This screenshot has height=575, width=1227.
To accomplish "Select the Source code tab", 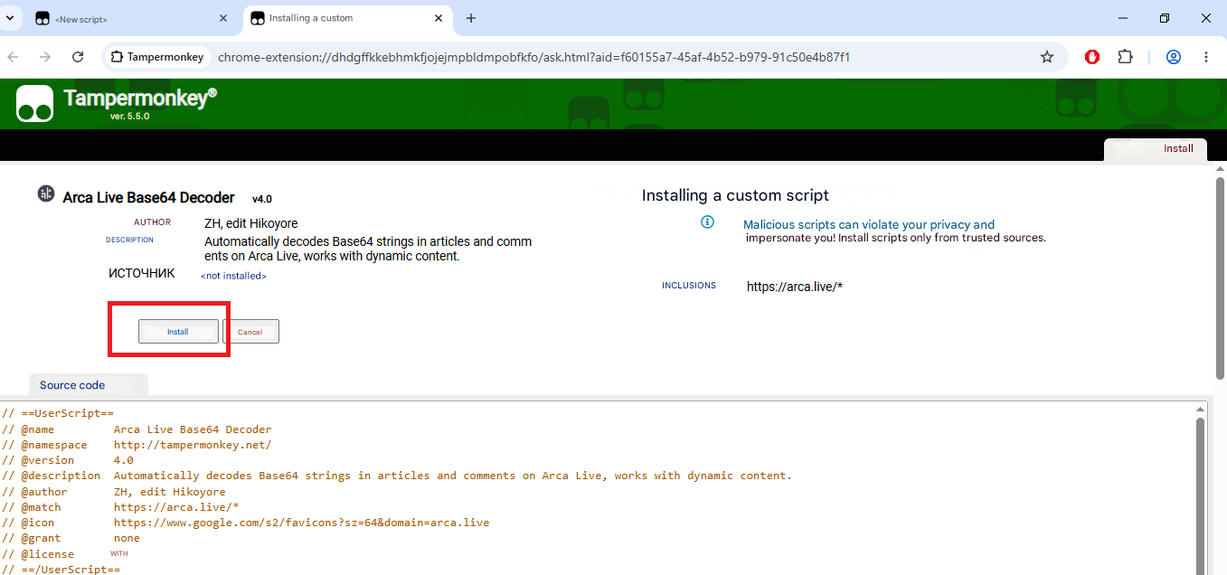I will pos(89,385).
